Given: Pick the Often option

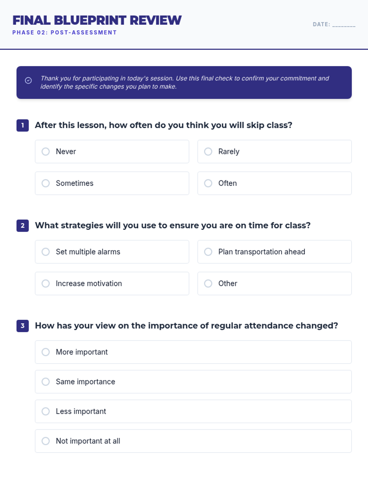Looking at the screenshot, I should [208, 183].
